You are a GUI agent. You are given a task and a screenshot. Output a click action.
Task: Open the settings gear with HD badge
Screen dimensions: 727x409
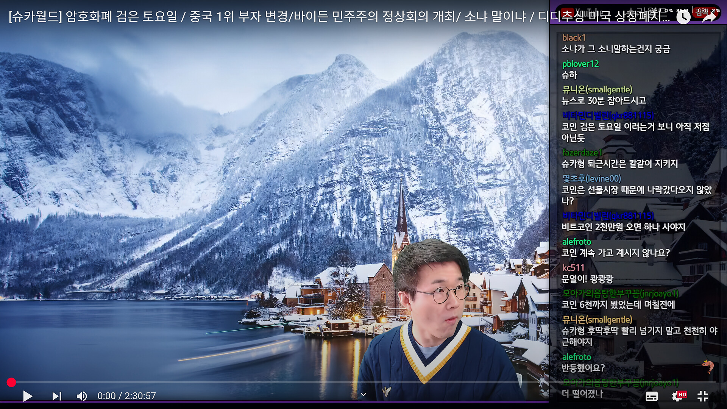(x=677, y=396)
